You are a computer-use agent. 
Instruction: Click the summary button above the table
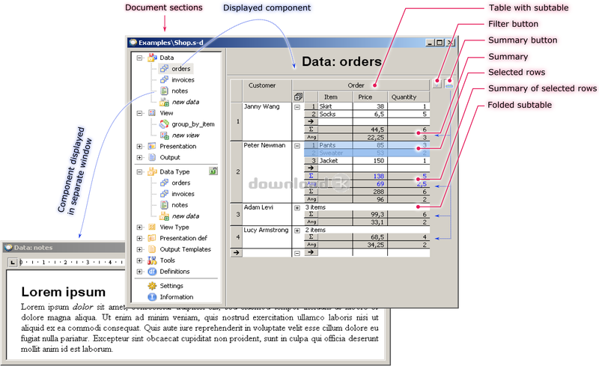tap(449, 84)
